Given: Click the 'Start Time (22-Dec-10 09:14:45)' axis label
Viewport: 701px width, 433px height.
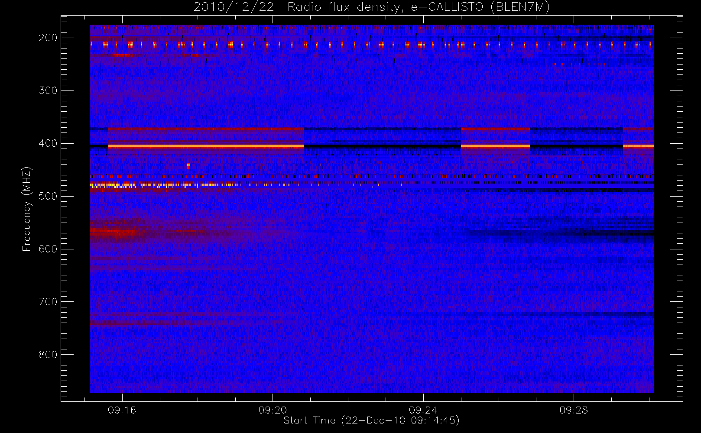Looking at the screenshot, I should point(371,420).
